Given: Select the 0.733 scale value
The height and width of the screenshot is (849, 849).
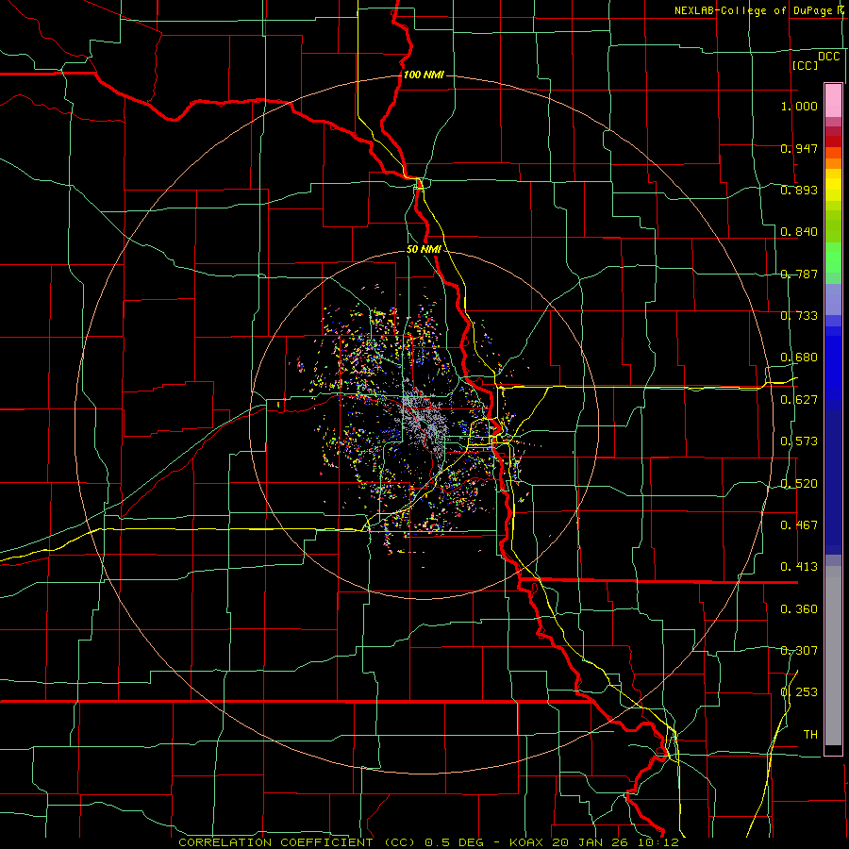Looking at the screenshot, I should [x=799, y=316].
